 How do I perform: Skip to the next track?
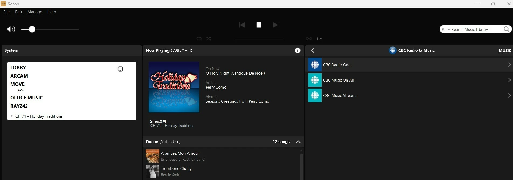[276, 25]
